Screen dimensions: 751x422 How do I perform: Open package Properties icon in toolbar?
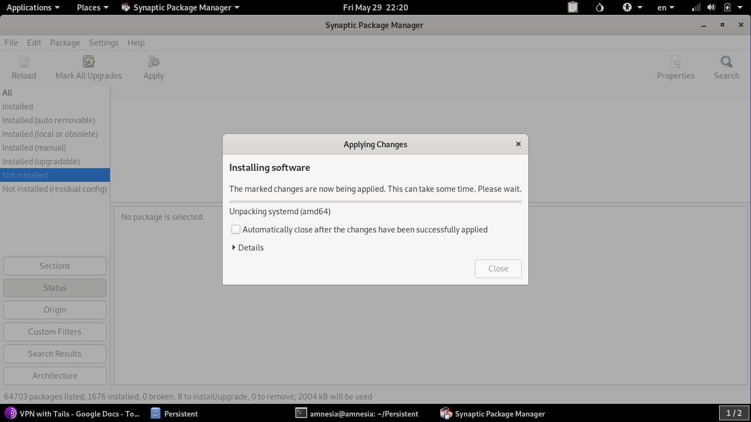[676, 62]
